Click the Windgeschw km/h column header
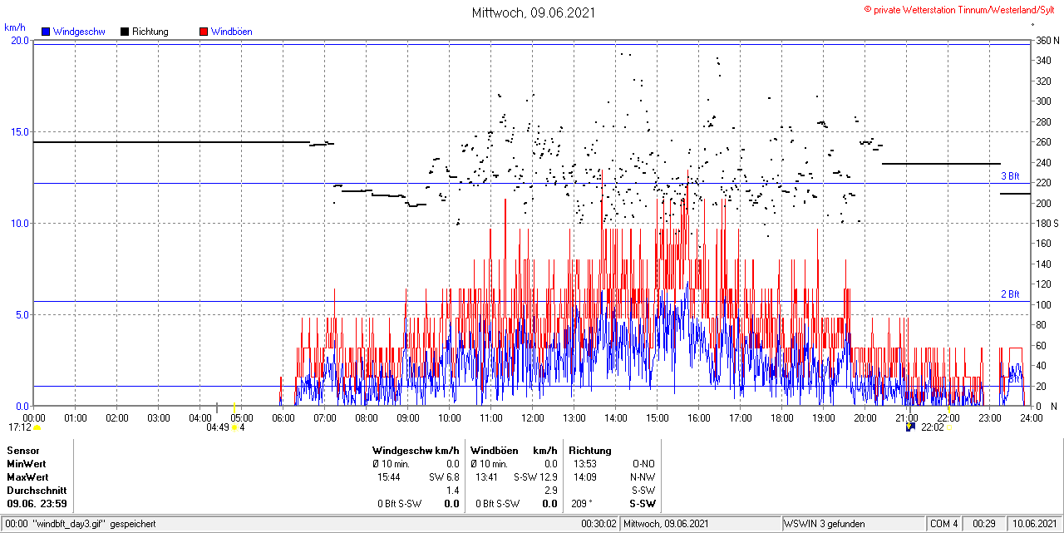The image size is (1064, 533). (416, 450)
